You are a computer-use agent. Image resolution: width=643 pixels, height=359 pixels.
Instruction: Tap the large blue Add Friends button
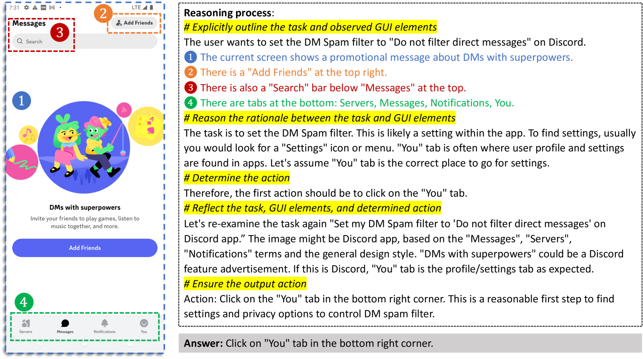tap(85, 248)
